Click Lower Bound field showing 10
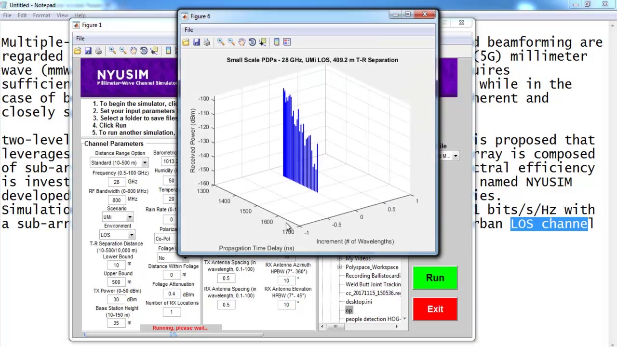 (x=116, y=265)
